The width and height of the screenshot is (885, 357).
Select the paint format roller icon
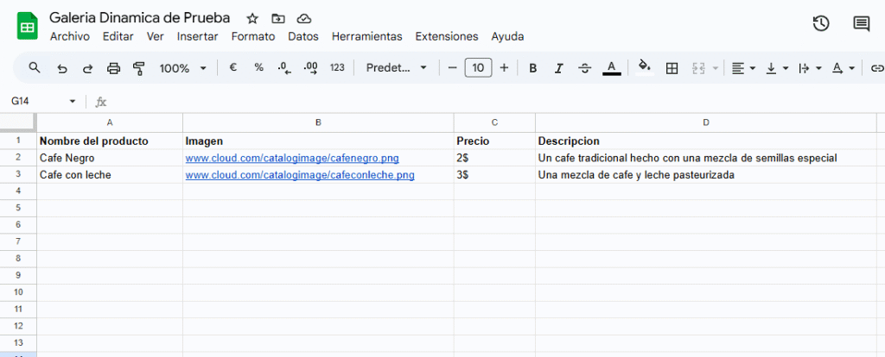point(139,68)
